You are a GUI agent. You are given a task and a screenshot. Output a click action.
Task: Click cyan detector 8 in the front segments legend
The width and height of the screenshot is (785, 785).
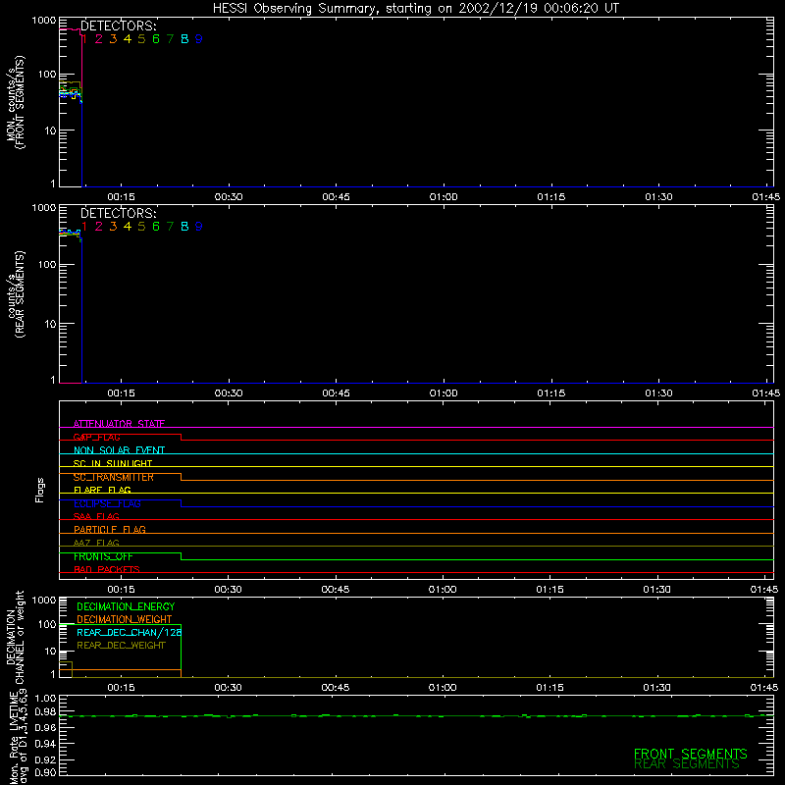(184, 39)
